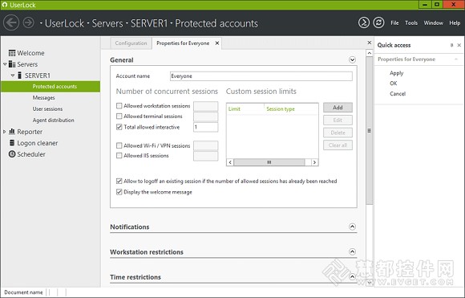Click the Welcome tree icon

(x=12, y=53)
